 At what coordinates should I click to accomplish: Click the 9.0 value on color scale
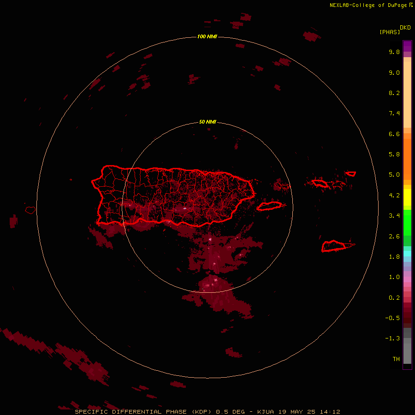[x=394, y=72]
